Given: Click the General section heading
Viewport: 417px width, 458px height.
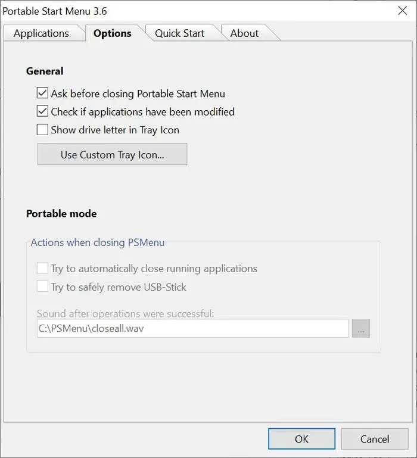Looking at the screenshot, I should (x=45, y=71).
